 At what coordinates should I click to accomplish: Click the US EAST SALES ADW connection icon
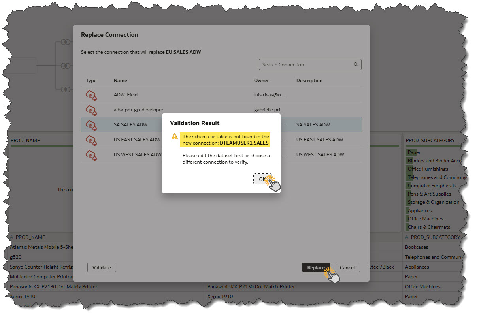(91, 140)
